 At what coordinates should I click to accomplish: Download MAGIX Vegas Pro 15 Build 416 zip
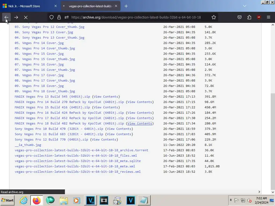pos(52,107)
